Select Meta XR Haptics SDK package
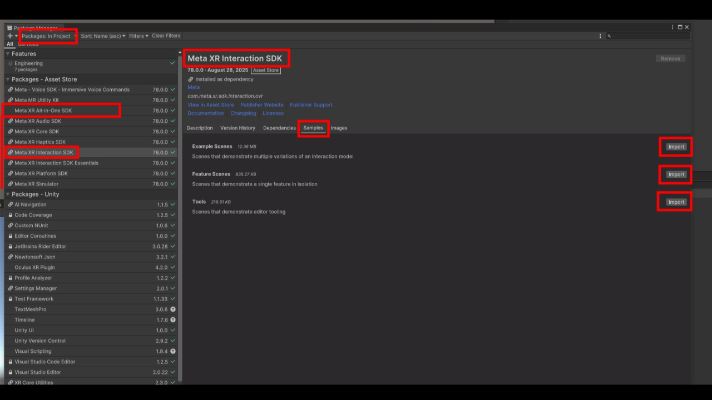Image resolution: width=712 pixels, height=400 pixels. (91, 142)
